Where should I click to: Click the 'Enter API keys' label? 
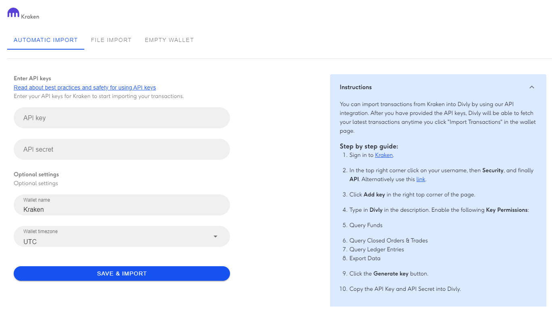click(x=32, y=79)
